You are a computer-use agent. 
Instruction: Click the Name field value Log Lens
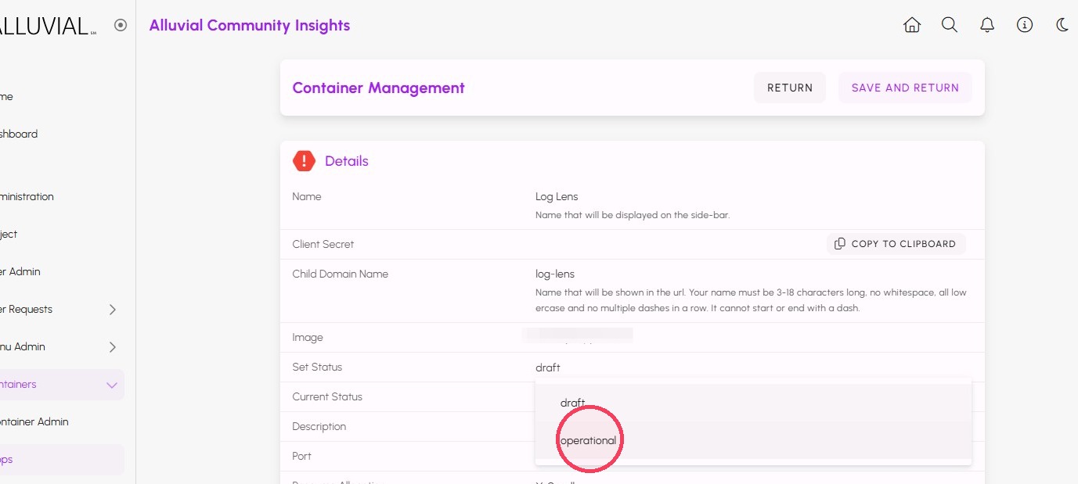pyautogui.click(x=557, y=196)
